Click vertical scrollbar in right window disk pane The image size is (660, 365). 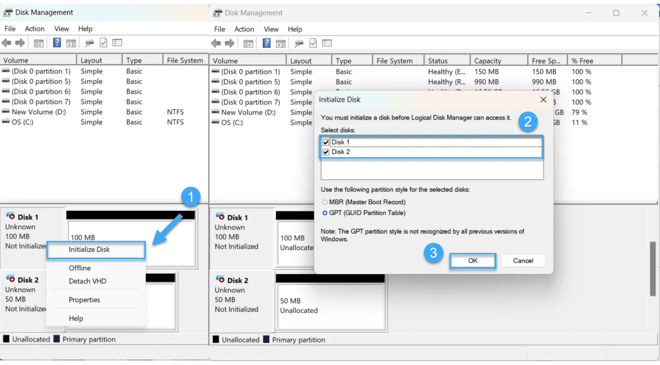pos(653,269)
